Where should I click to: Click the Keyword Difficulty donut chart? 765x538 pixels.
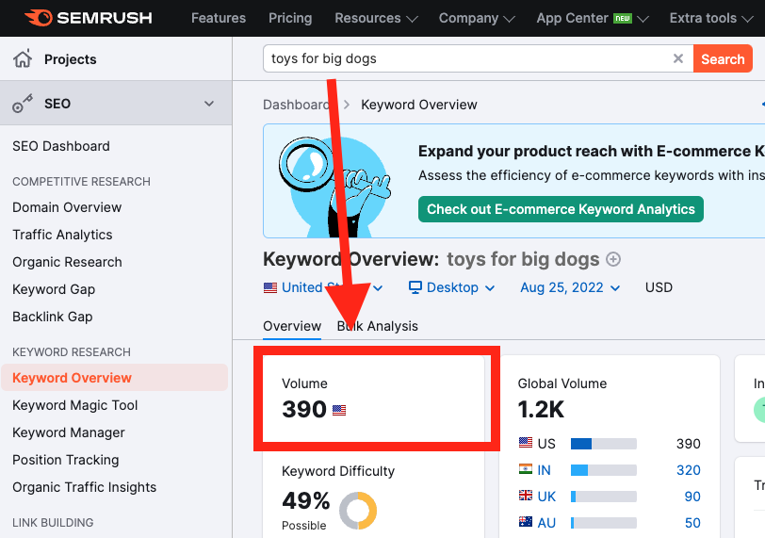(358, 510)
